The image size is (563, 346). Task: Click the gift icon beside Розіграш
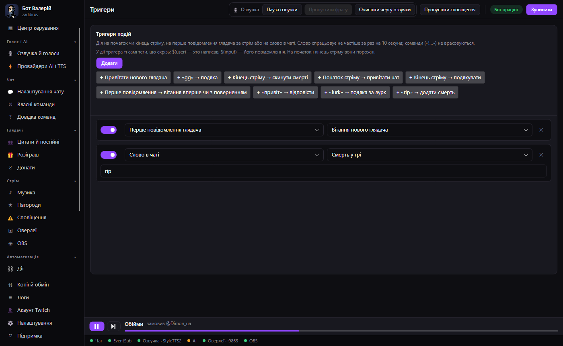[x=10, y=155]
